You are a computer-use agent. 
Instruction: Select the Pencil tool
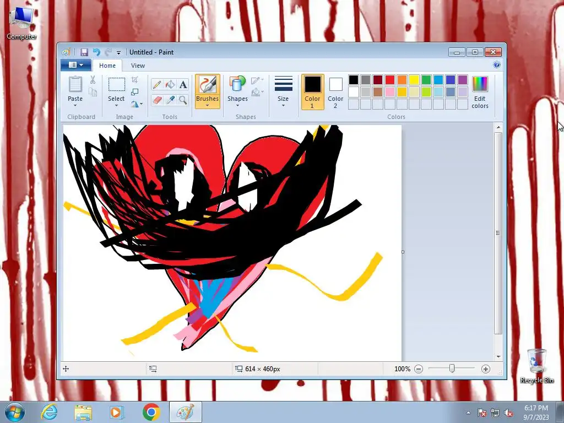click(157, 84)
